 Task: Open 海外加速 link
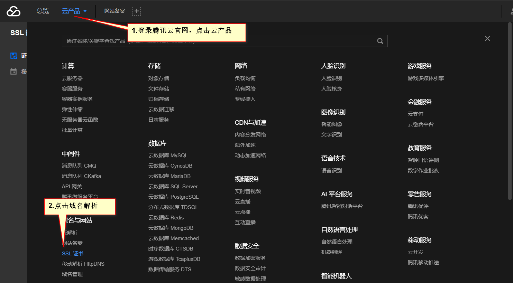[245, 145]
